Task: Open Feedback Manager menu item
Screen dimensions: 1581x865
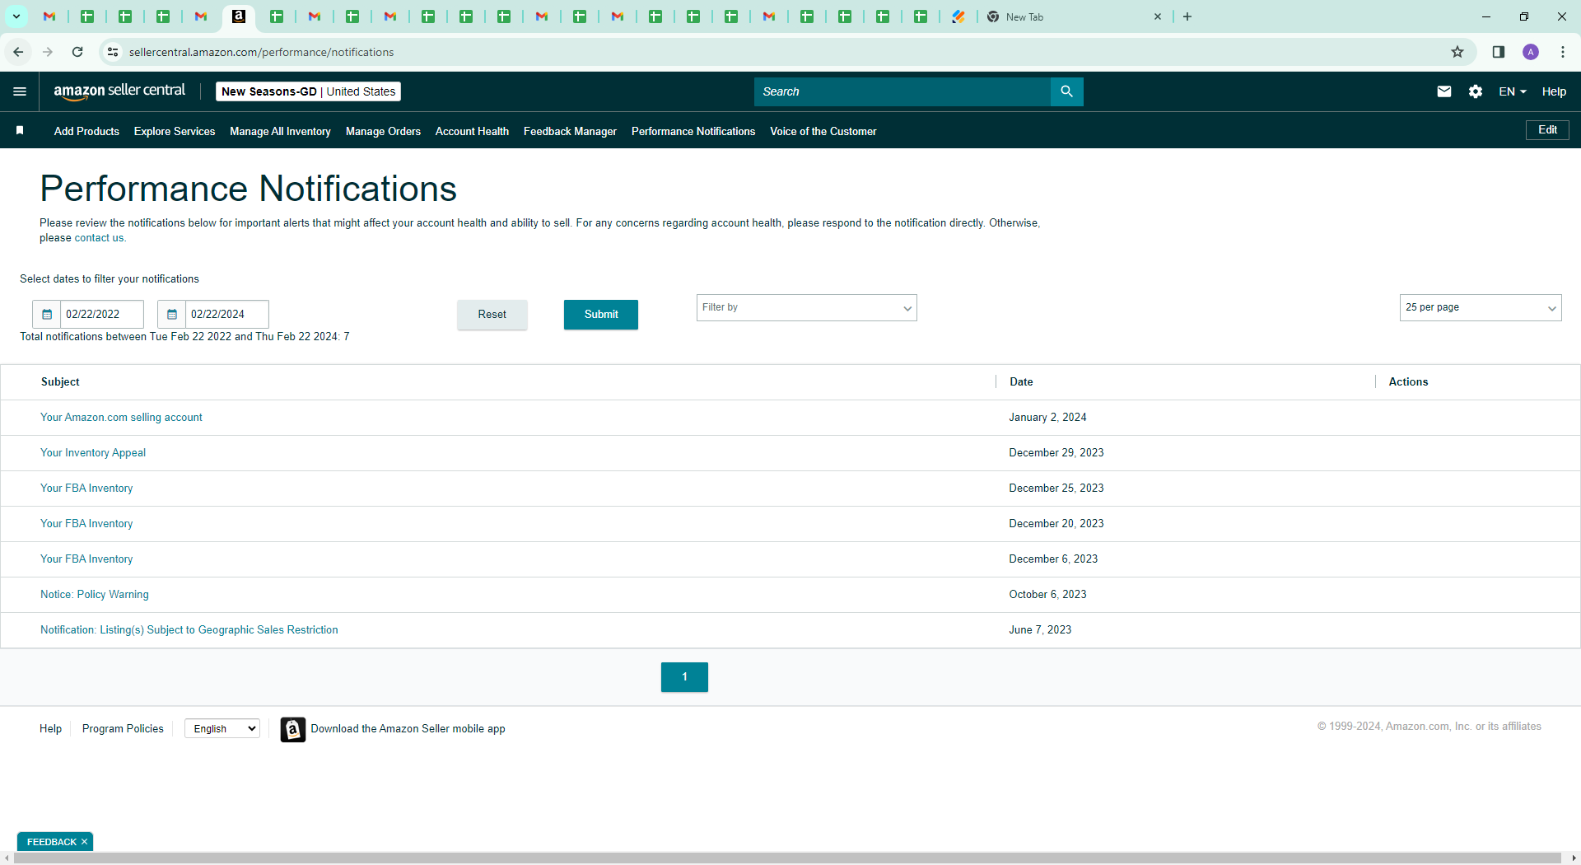Action: 570,131
